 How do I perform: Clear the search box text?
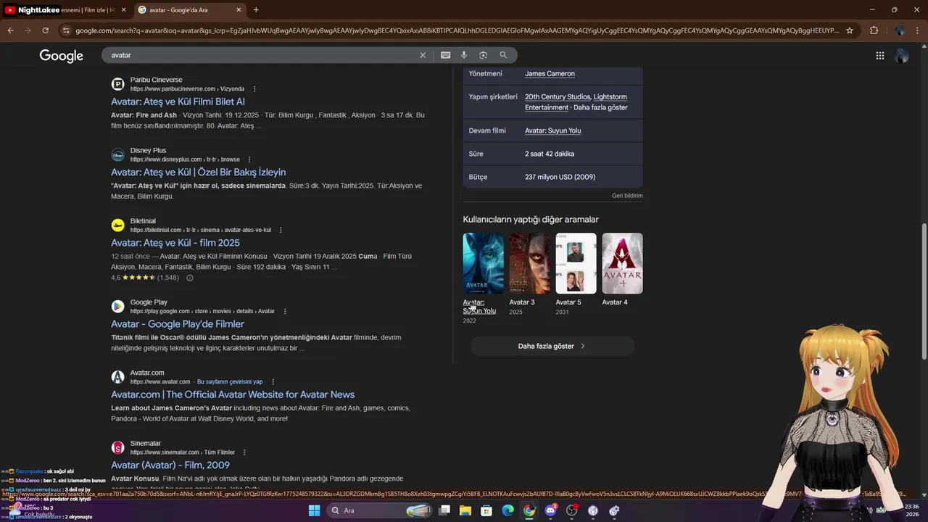pyautogui.click(x=423, y=55)
